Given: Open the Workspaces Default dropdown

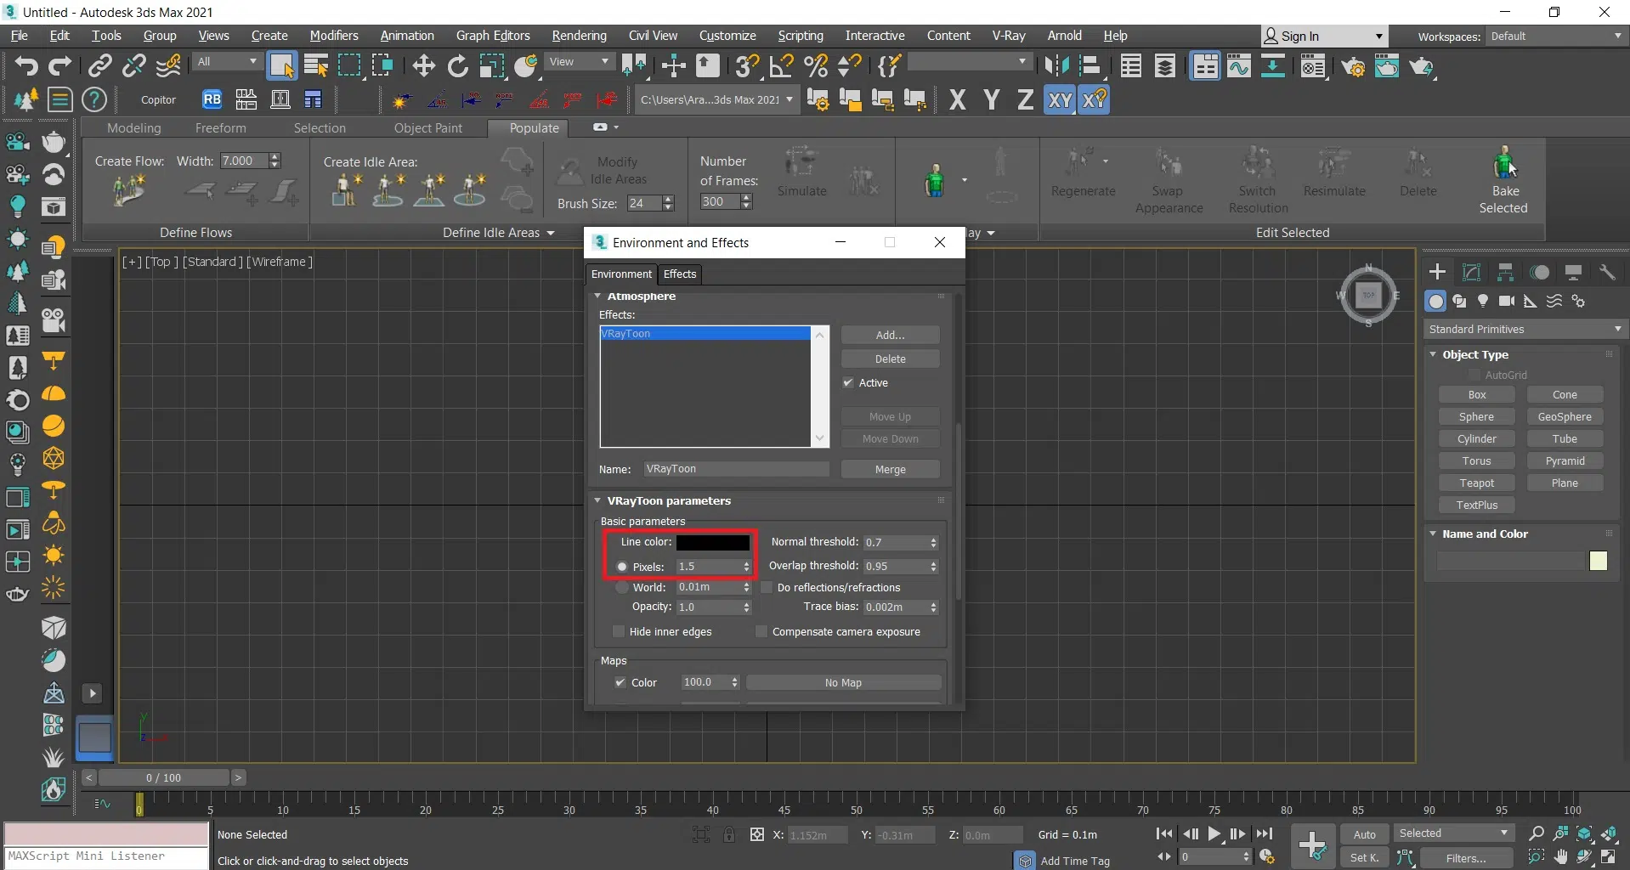Looking at the screenshot, I should [1555, 36].
